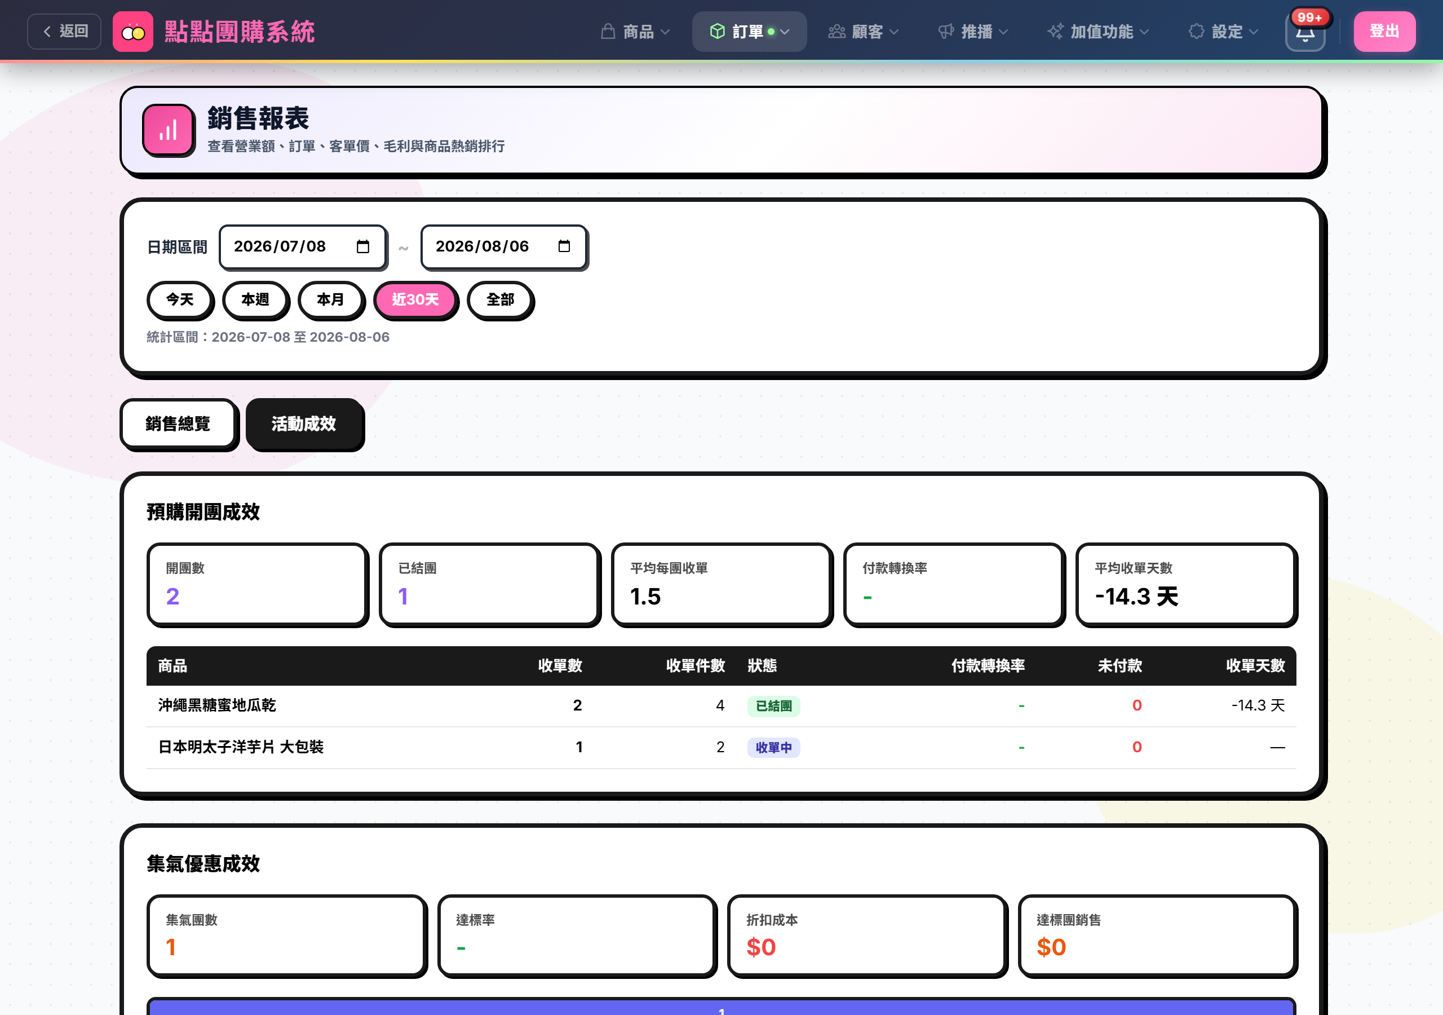Click the 收單中 status badge

[x=774, y=748]
